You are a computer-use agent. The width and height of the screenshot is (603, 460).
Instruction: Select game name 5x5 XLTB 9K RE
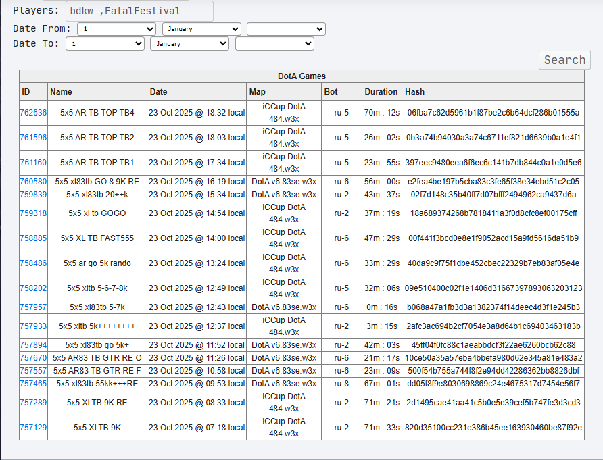click(97, 403)
